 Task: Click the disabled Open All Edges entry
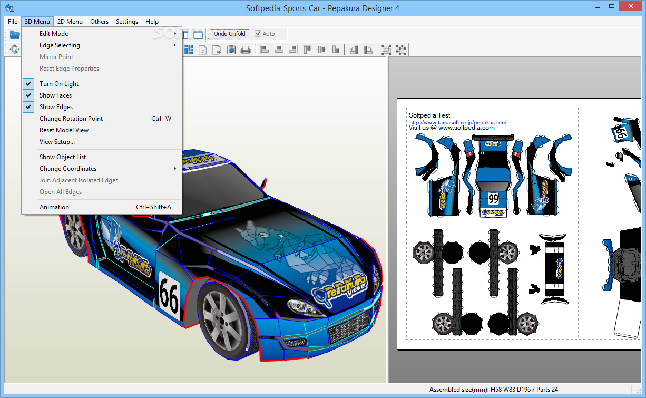pyautogui.click(x=101, y=192)
